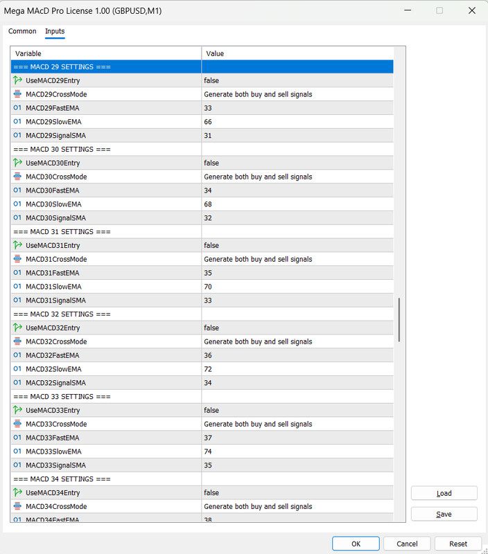Click the integer icon beside MACD32SignalSMA
The width and height of the screenshot is (488, 554).
[x=17, y=383]
